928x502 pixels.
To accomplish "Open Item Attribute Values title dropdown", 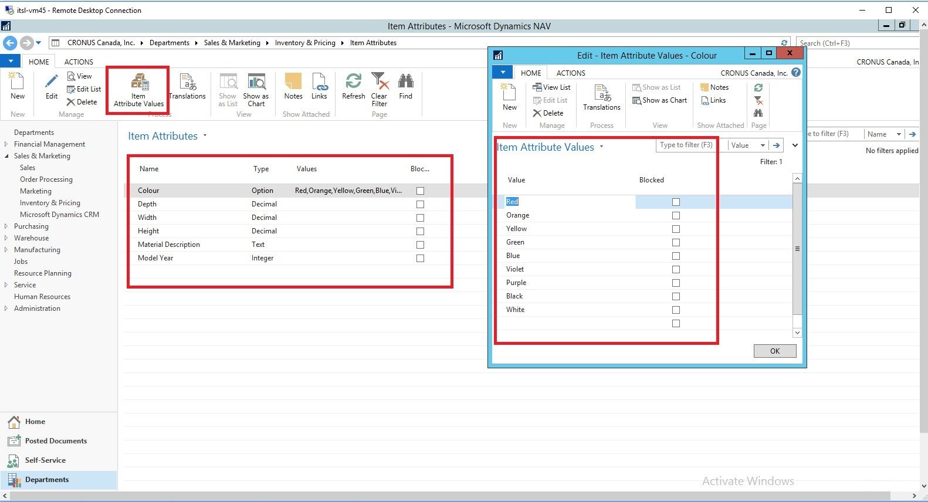I will coord(601,147).
